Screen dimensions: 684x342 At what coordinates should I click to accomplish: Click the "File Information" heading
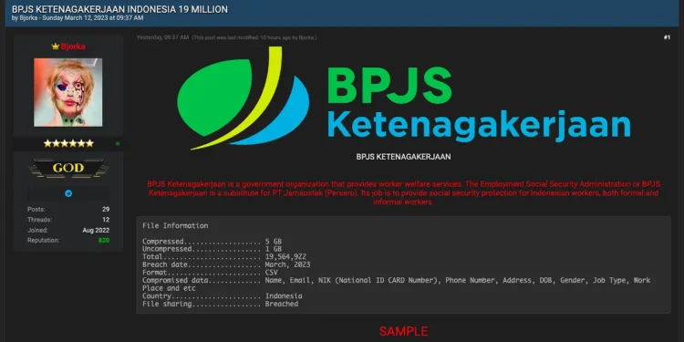click(175, 225)
